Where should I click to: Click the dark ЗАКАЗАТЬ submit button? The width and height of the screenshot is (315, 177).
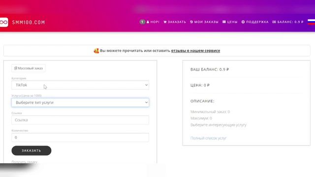point(31,150)
